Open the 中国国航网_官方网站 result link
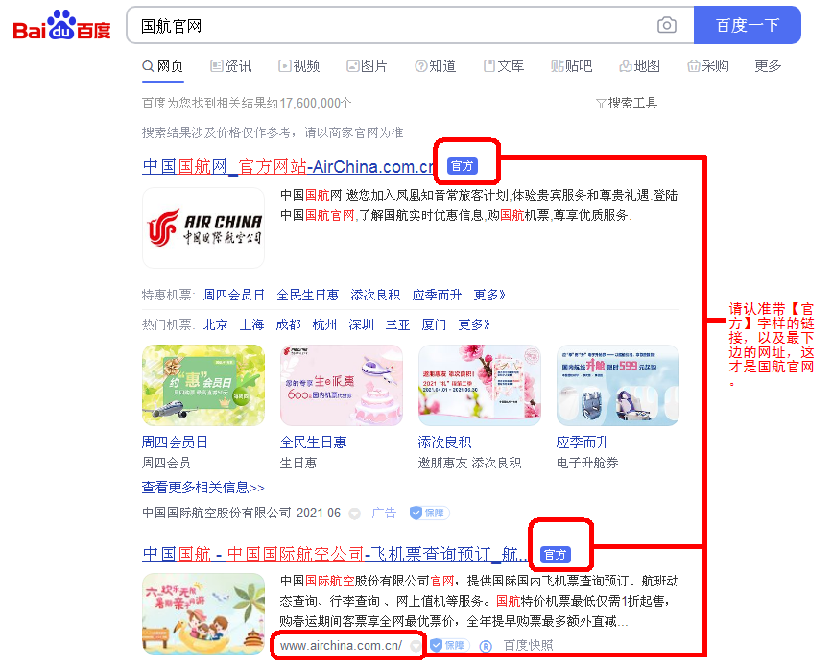Image resolution: width=833 pixels, height=669 pixels. (289, 167)
